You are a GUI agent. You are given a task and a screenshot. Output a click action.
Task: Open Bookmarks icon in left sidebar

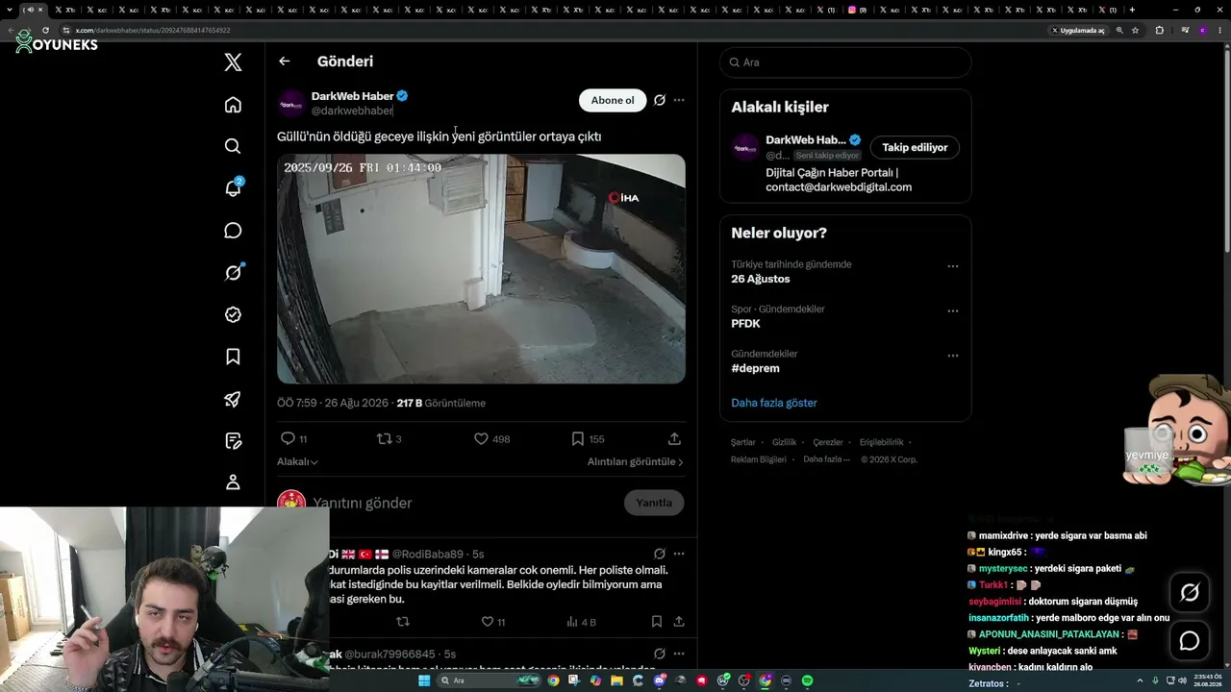click(x=233, y=357)
